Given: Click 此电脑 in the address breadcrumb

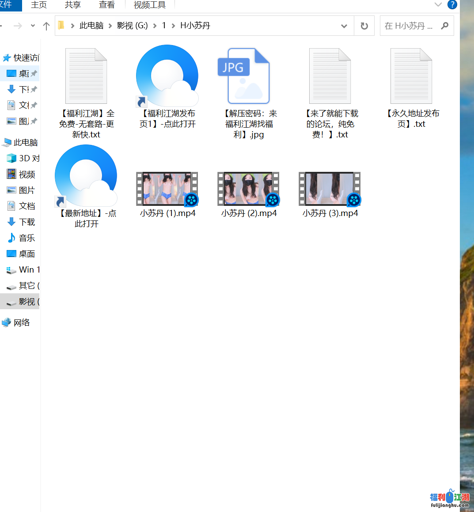Looking at the screenshot, I should (x=91, y=26).
